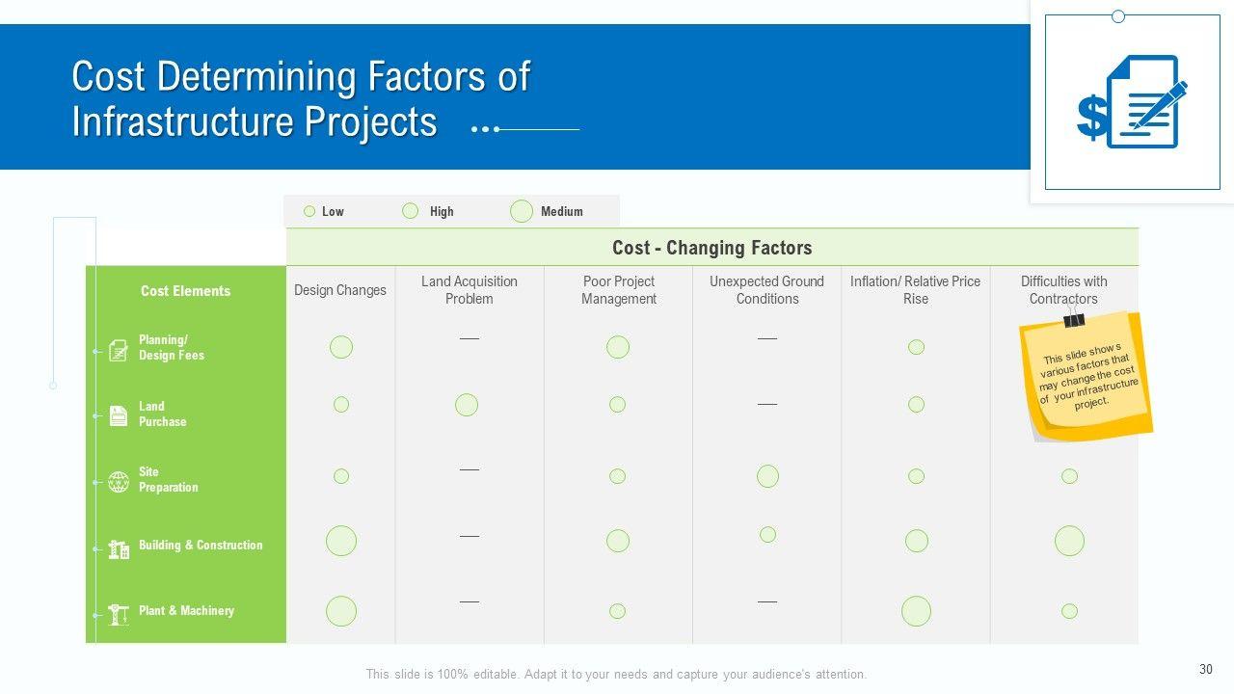1234x694 pixels.
Task: Click the Low legend circle
Action: [309, 211]
